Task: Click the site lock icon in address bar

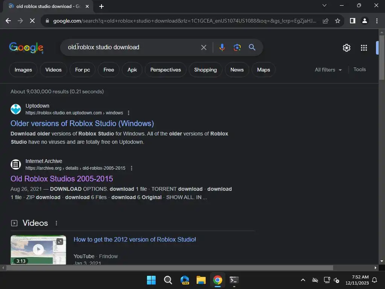Action: [x=47, y=21]
